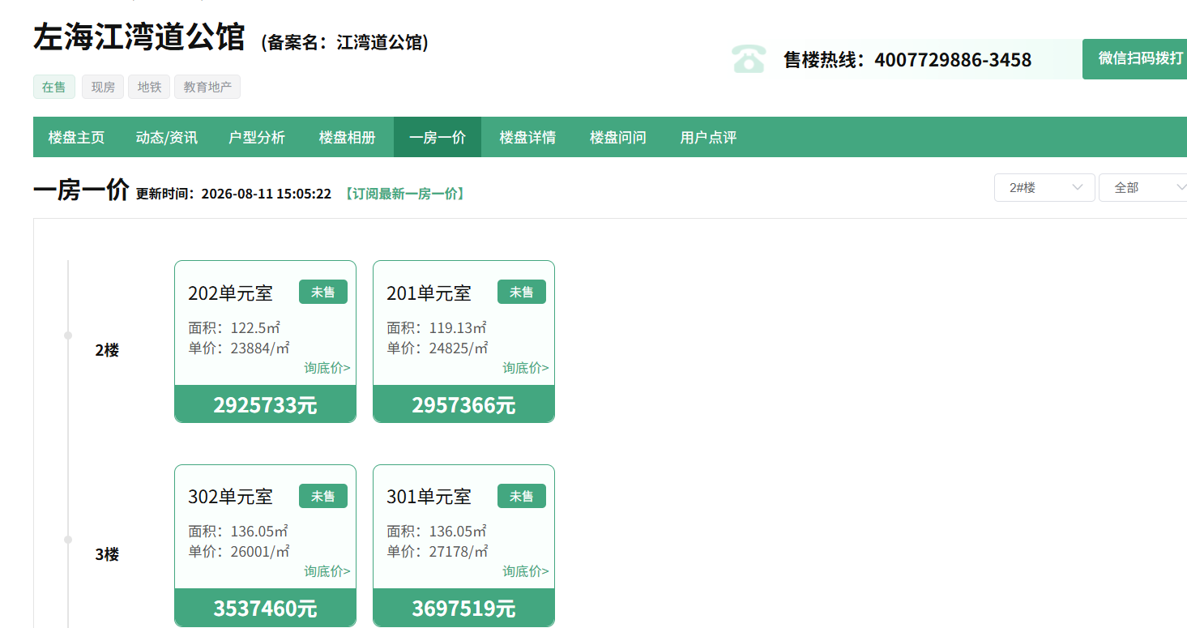Click the 未售 badge on 201单元室
1187x628 pixels.
pos(522,292)
